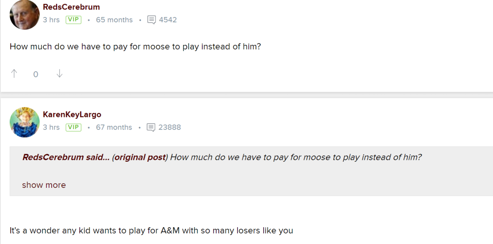The width and height of the screenshot is (493, 244).
Task: Upvote the RedsCerebrum post
Action: 14,74
